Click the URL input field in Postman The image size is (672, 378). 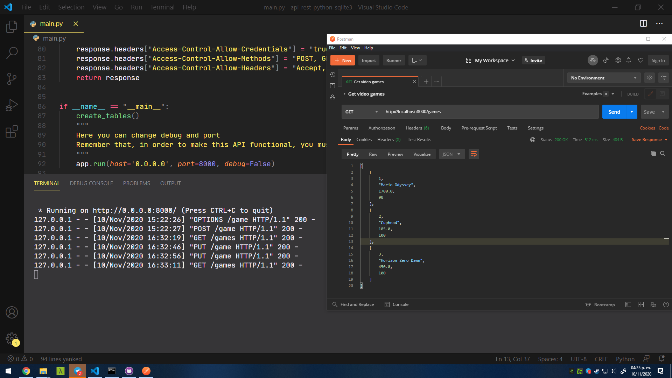click(x=488, y=111)
